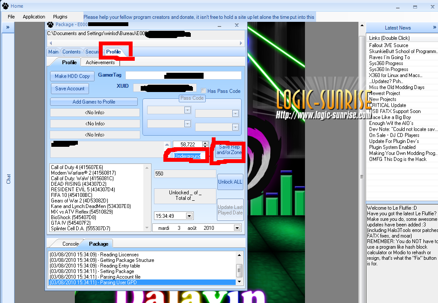The width and height of the screenshot is (438, 303).
Task: Select Splinter Cell D.A. entry
Action: point(80,229)
